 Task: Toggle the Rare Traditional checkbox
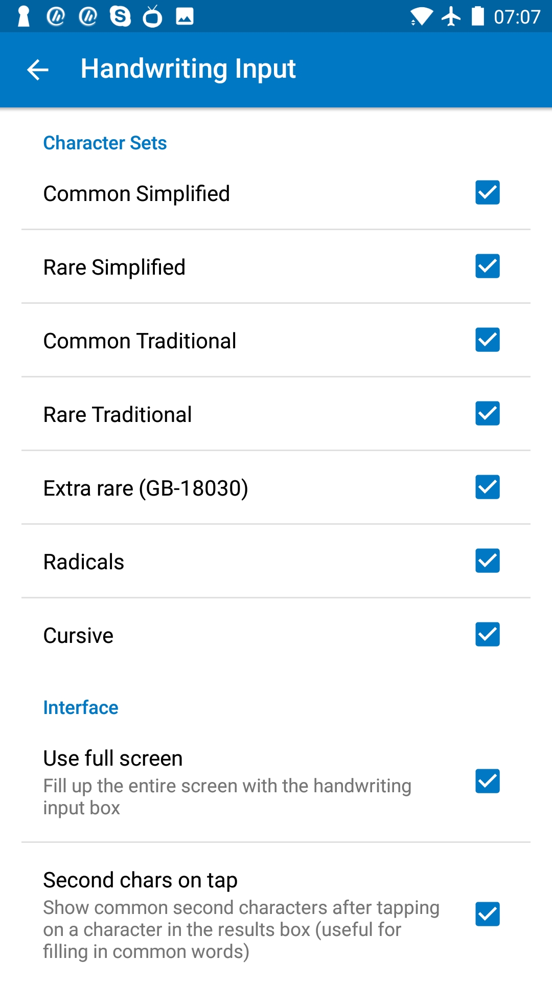[487, 413]
